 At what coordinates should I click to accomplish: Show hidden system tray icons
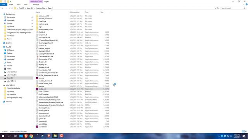click(x=219, y=136)
